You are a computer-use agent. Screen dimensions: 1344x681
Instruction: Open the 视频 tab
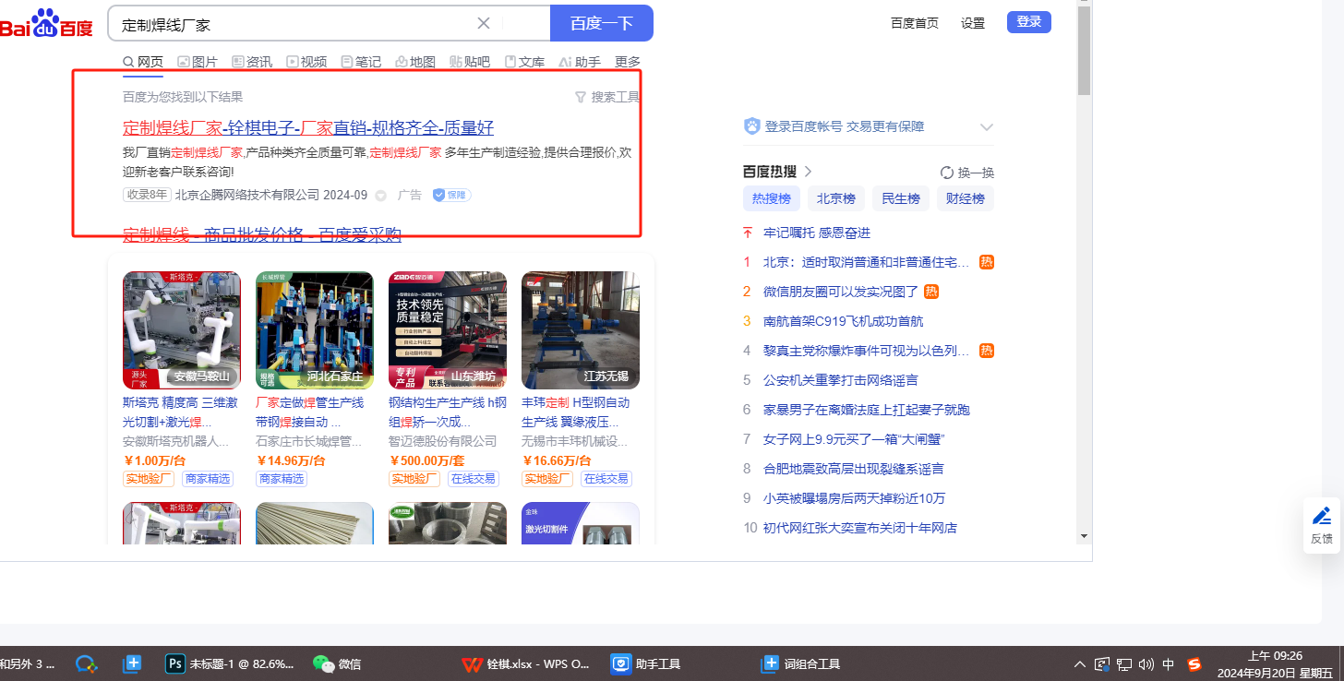(x=306, y=62)
